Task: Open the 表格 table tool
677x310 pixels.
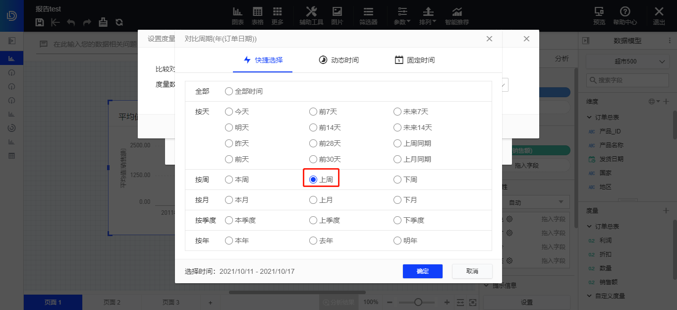Action: [258, 15]
